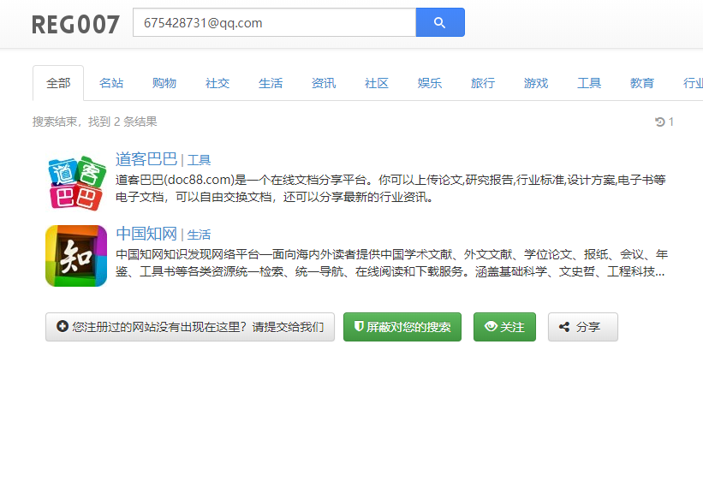Click the green 屏蔽对您的搜索 button
The image size is (703, 487).
click(402, 327)
